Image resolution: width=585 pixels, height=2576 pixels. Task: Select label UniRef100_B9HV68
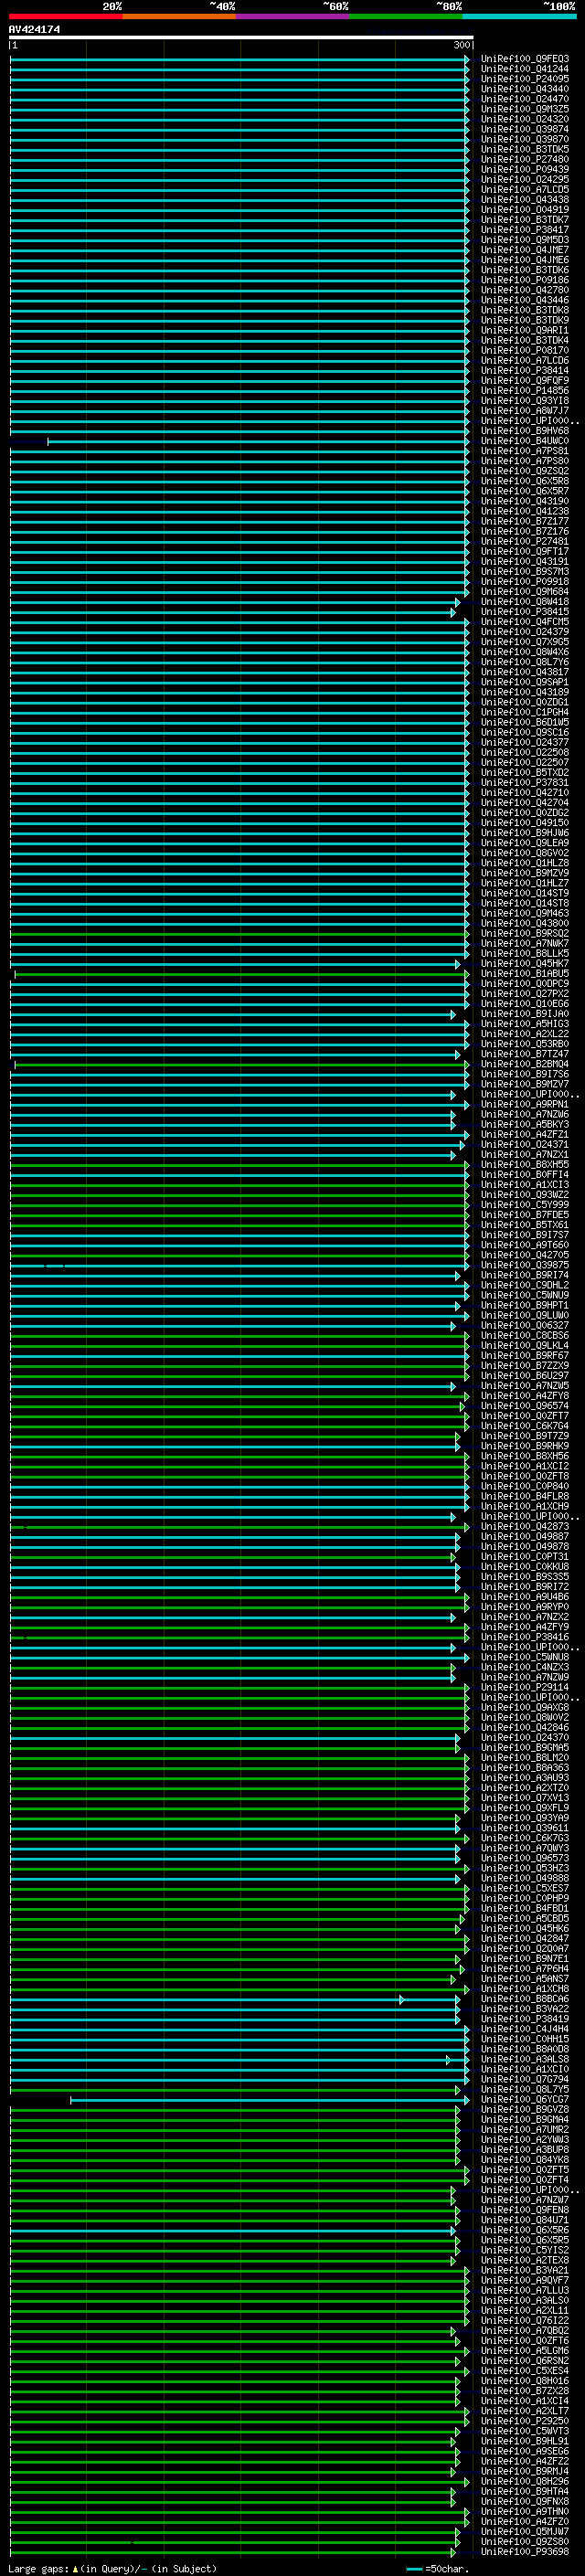click(525, 431)
